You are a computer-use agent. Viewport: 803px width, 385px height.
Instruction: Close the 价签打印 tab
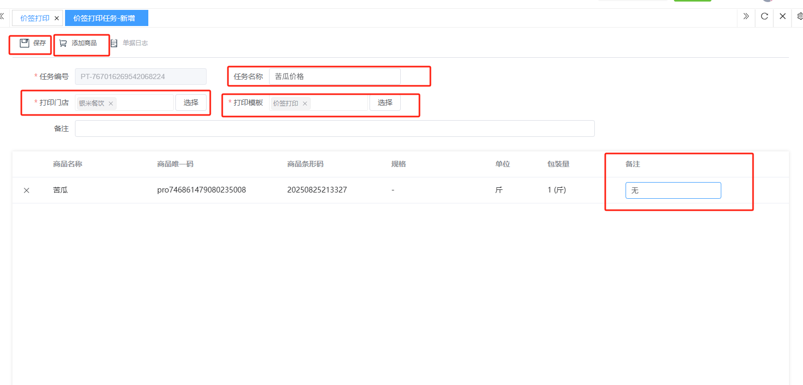[x=57, y=18]
